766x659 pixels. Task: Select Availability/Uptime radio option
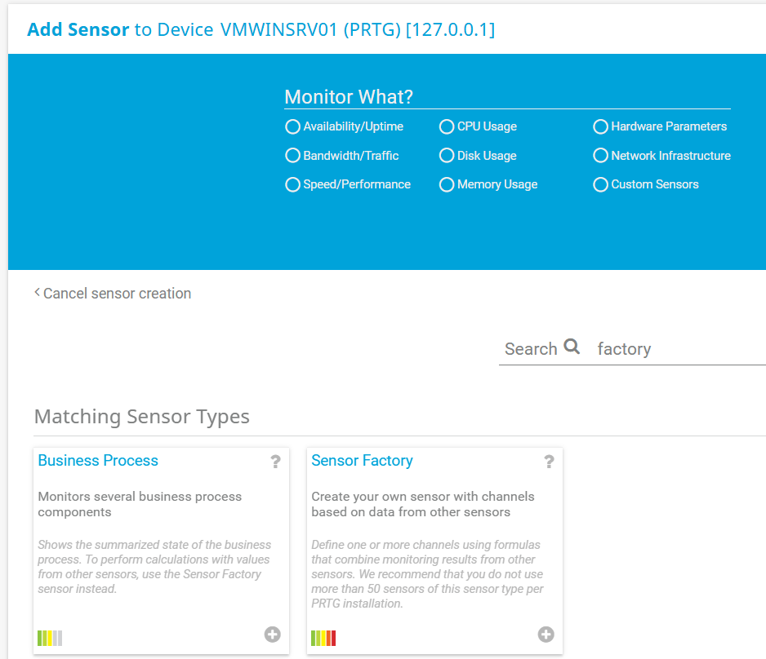[x=292, y=126]
